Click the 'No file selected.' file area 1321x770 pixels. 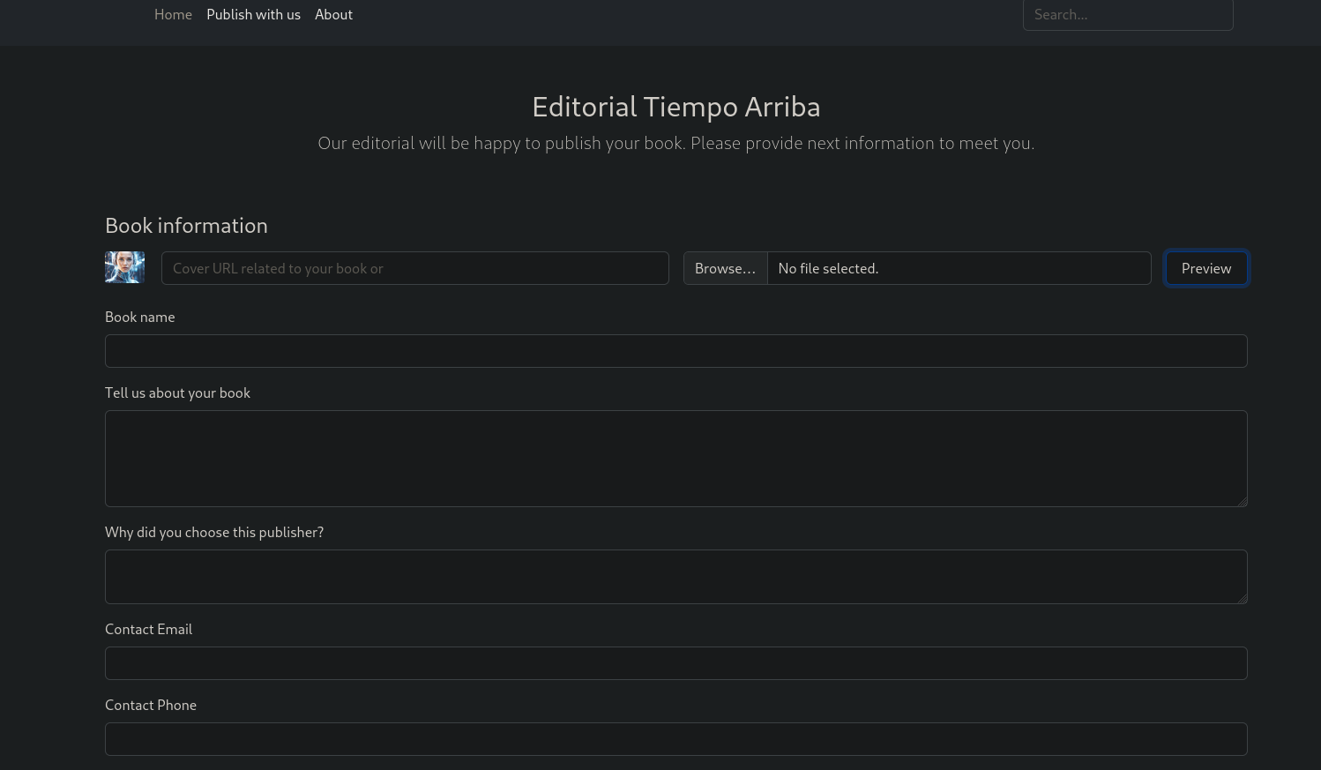(959, 268)
